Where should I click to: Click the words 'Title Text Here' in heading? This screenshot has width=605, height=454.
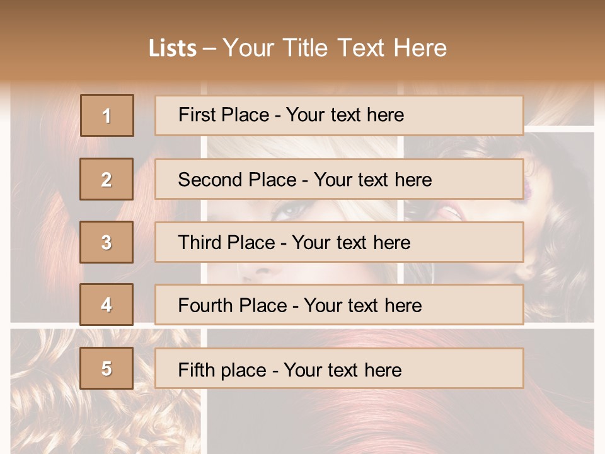365,48
